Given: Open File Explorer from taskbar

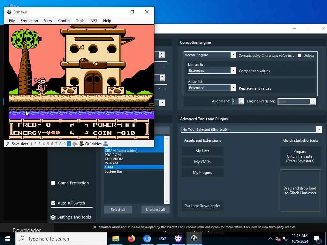Looking at the screenshot, I should [116, 239].
